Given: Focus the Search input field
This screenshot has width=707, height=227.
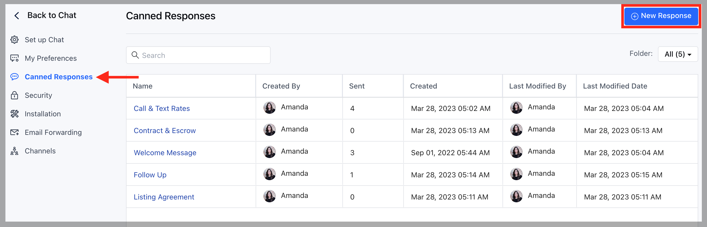Looking at the screenshot, I should point(198,55).
